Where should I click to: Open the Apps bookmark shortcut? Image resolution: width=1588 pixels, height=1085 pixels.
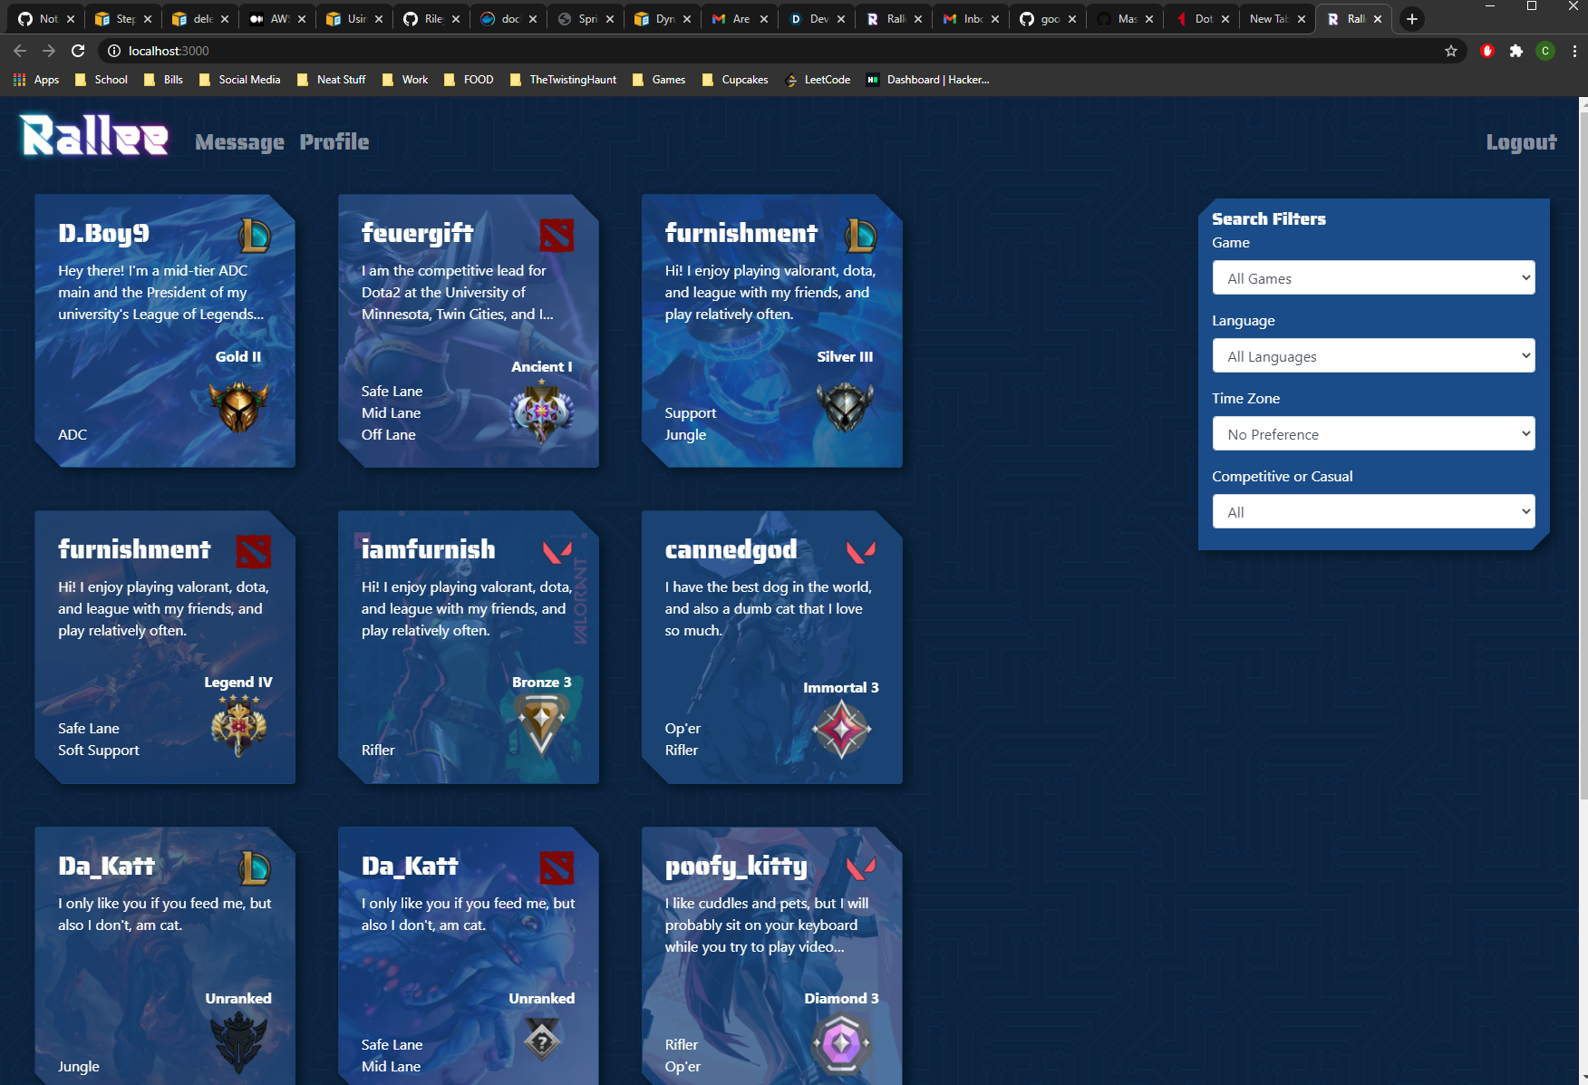(x=37, y=80)
